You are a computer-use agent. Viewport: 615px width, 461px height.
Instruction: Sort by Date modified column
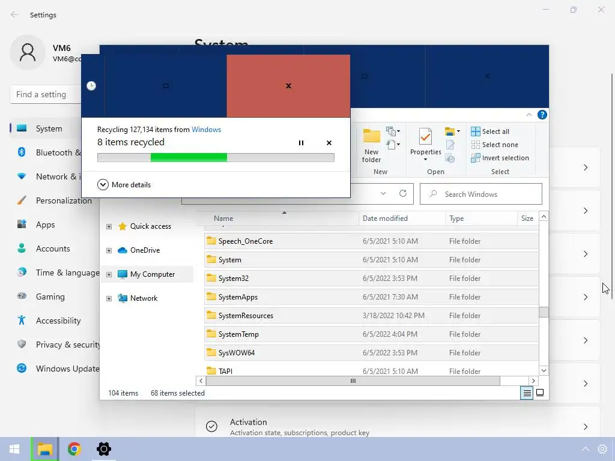pos(402,218)
